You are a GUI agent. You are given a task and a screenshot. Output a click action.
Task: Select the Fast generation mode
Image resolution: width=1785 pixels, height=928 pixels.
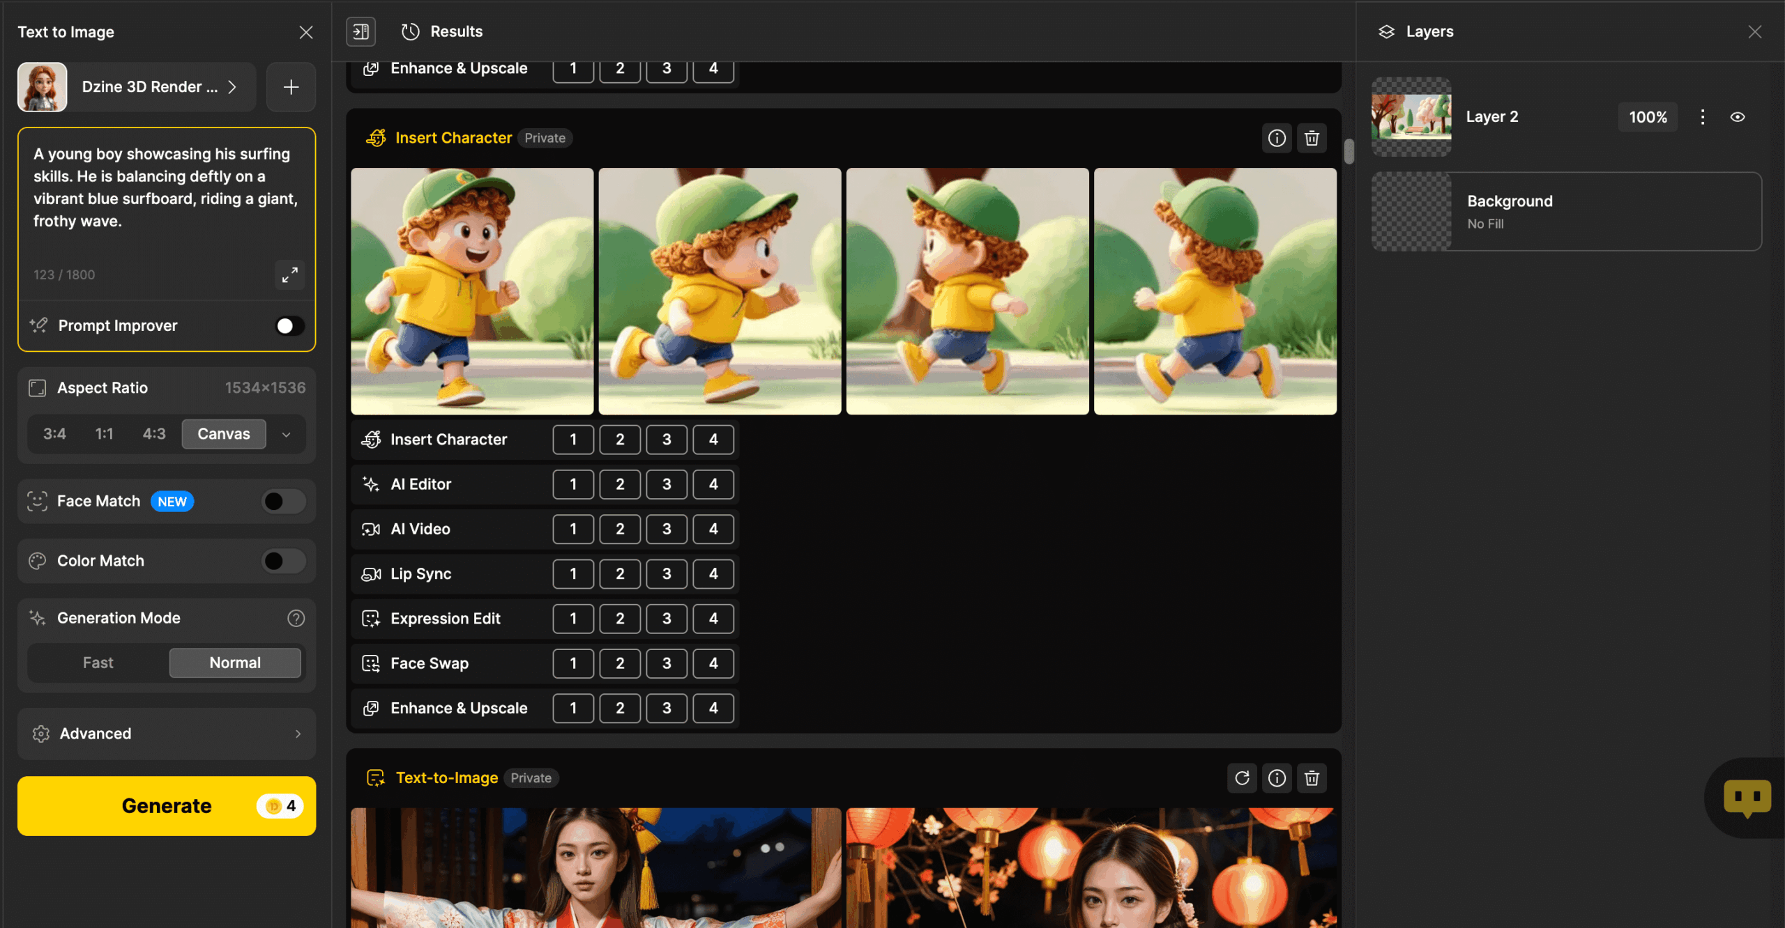point(98,663)
